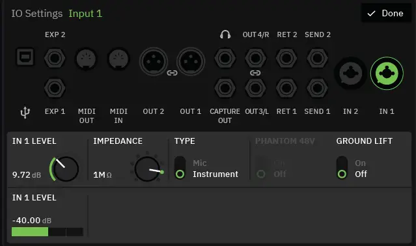This screenshot has height=246, width=416.
Task: Click the PHANTOM 48V heading
Action: [x=285, y=141]
